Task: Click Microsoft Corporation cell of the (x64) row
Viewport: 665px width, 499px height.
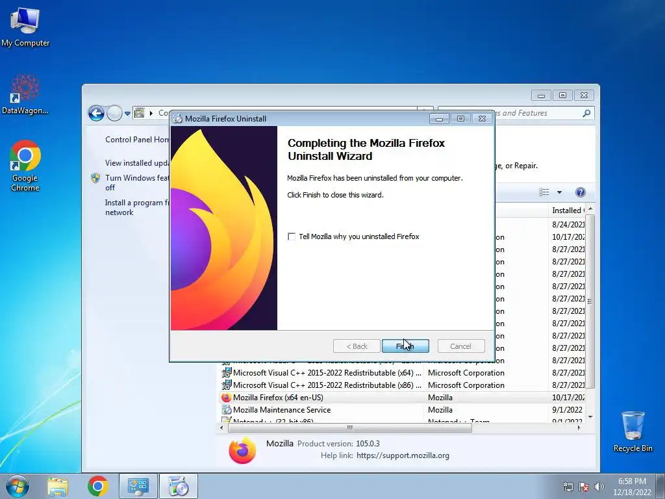Action: (466, 373)
